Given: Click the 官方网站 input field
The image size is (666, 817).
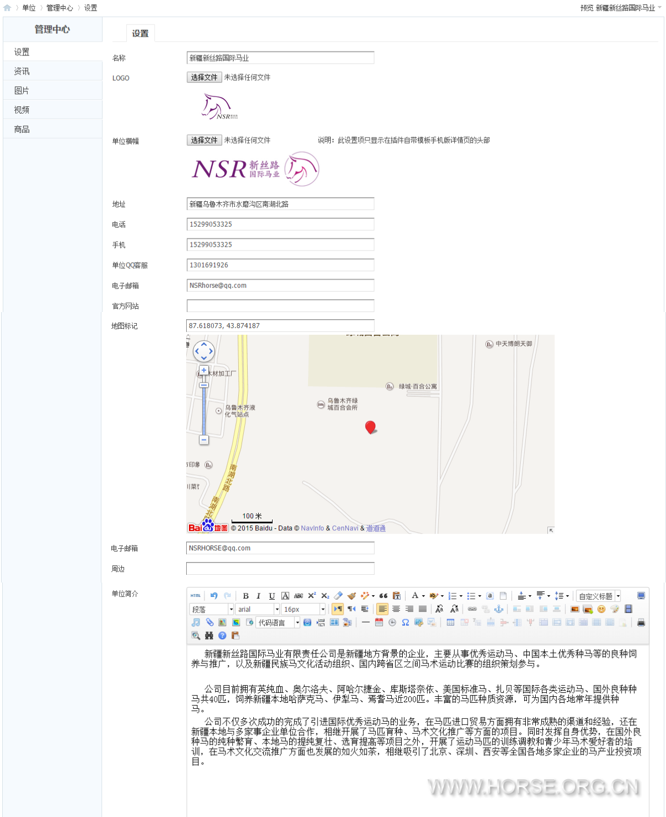Looking at the screenshot, I should coord(280,306).
